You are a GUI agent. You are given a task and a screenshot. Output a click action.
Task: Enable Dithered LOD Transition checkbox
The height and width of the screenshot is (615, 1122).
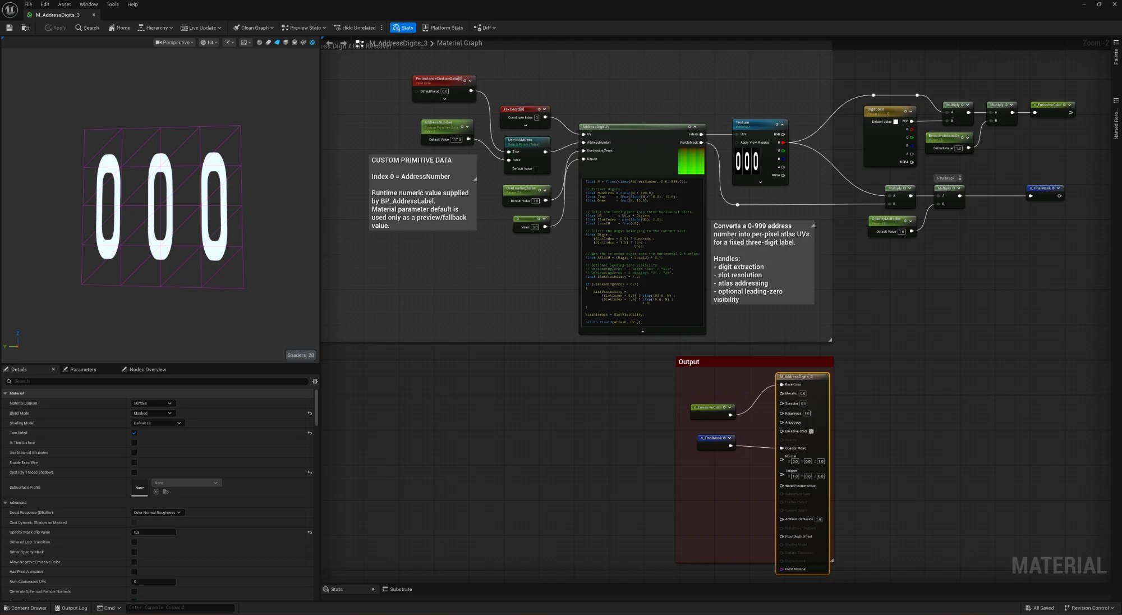134,542
